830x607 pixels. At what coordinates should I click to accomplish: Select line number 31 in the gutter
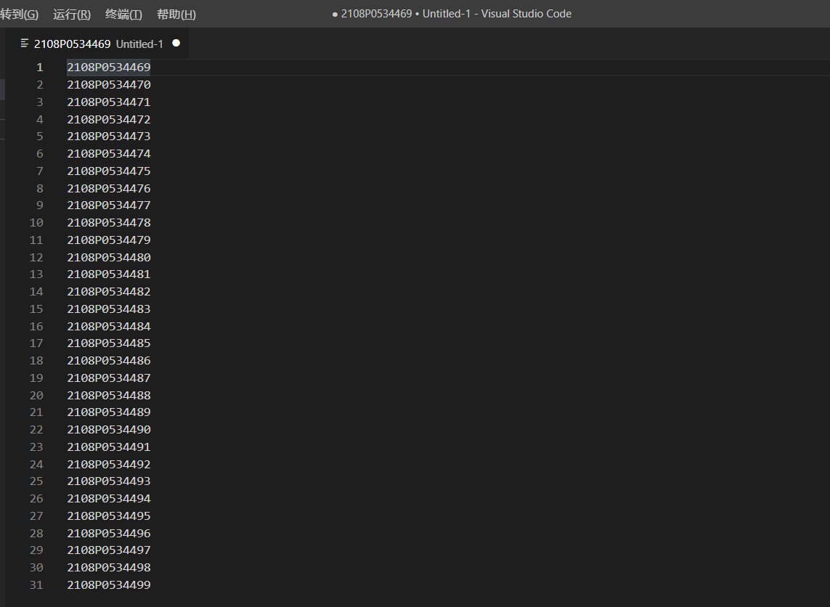pos(36,585)
